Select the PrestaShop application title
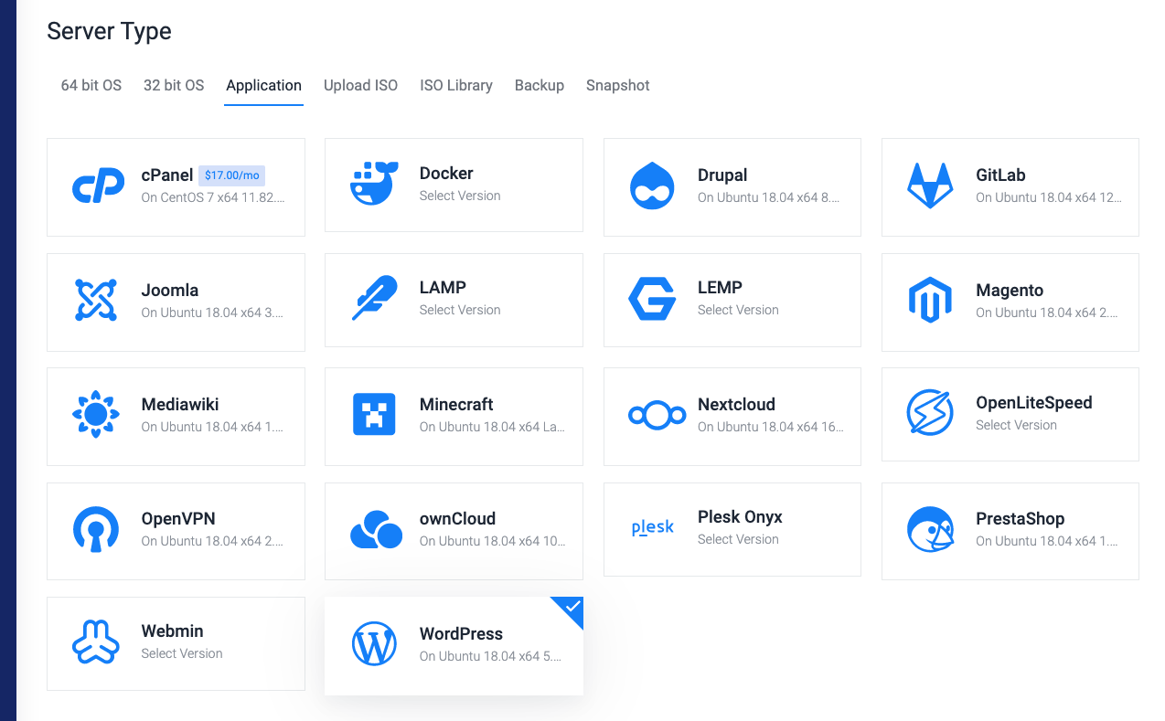Screen dimensions: 1165x721 click(1020, 518)
